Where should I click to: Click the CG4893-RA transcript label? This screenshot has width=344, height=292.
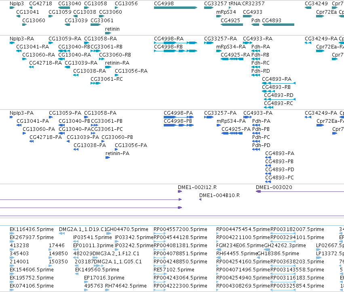click(276, 79)
